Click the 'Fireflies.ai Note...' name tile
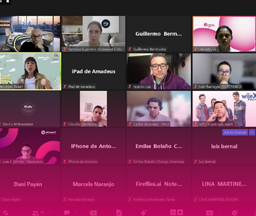256x216 pixels. [159, 184]
